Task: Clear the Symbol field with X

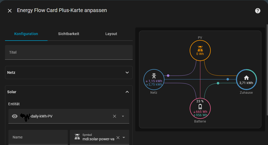Action: coord(118,137)
